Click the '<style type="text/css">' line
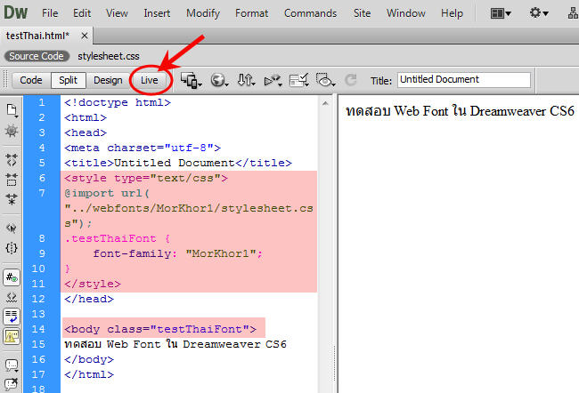Viewport: 579px width, 393px height. pyautogui.click(x=146, y=178)
